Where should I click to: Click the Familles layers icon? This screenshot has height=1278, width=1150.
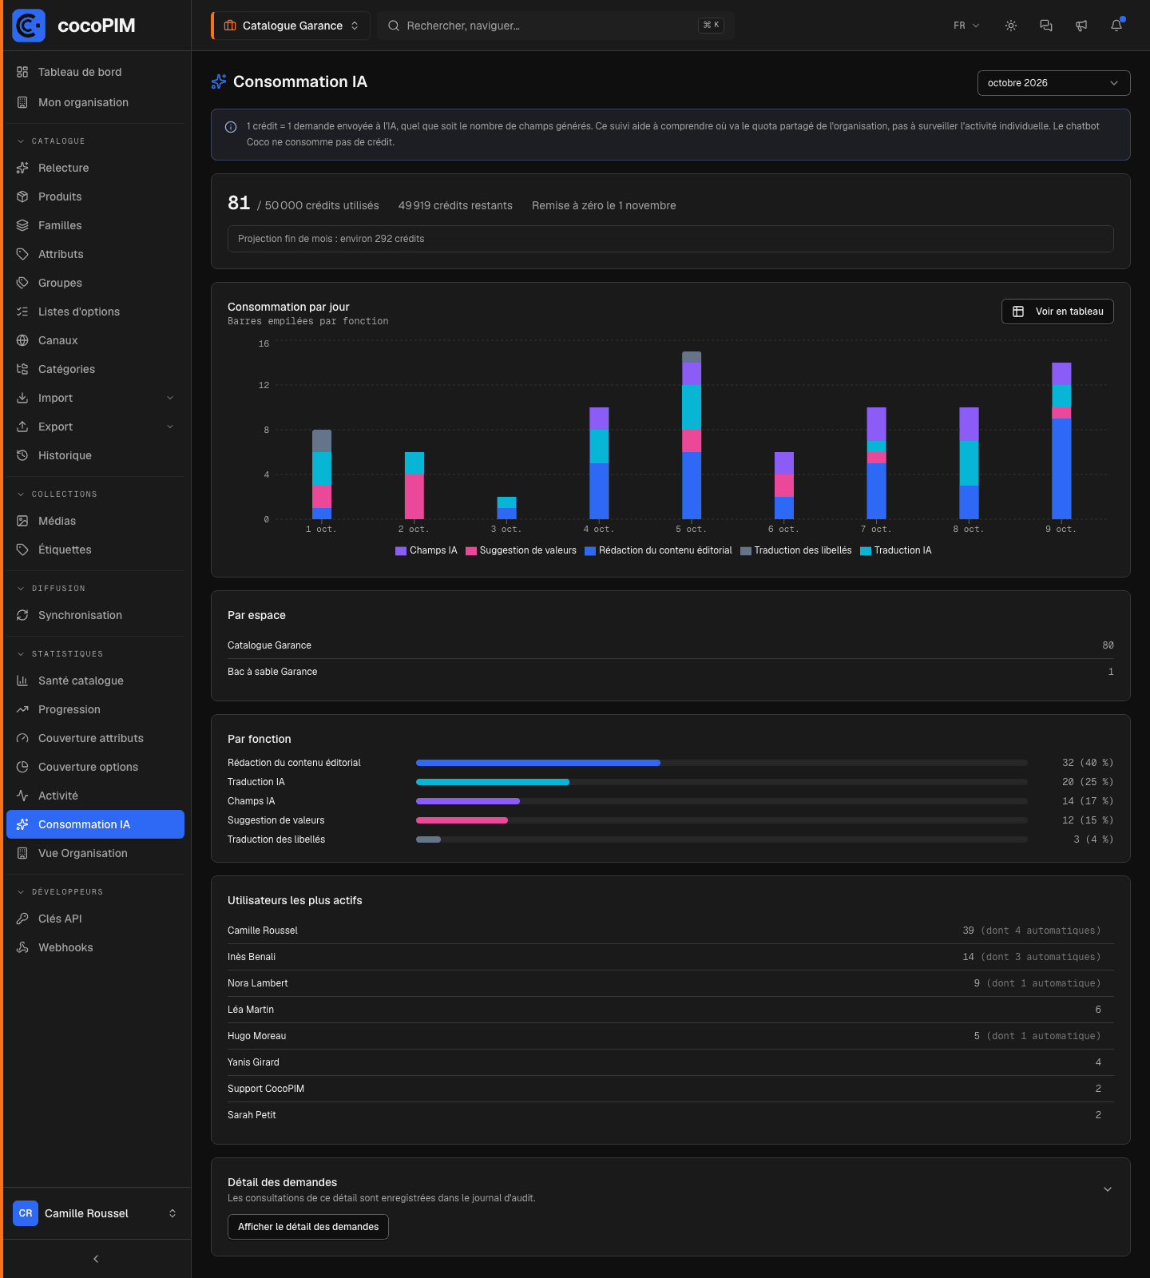tap(22, 225)
